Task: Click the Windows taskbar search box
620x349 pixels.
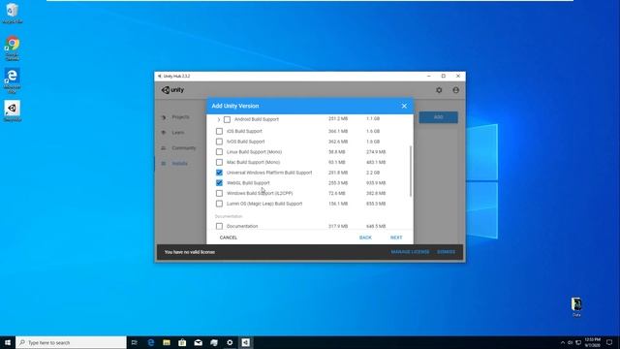Action: [x=71, y=342]
